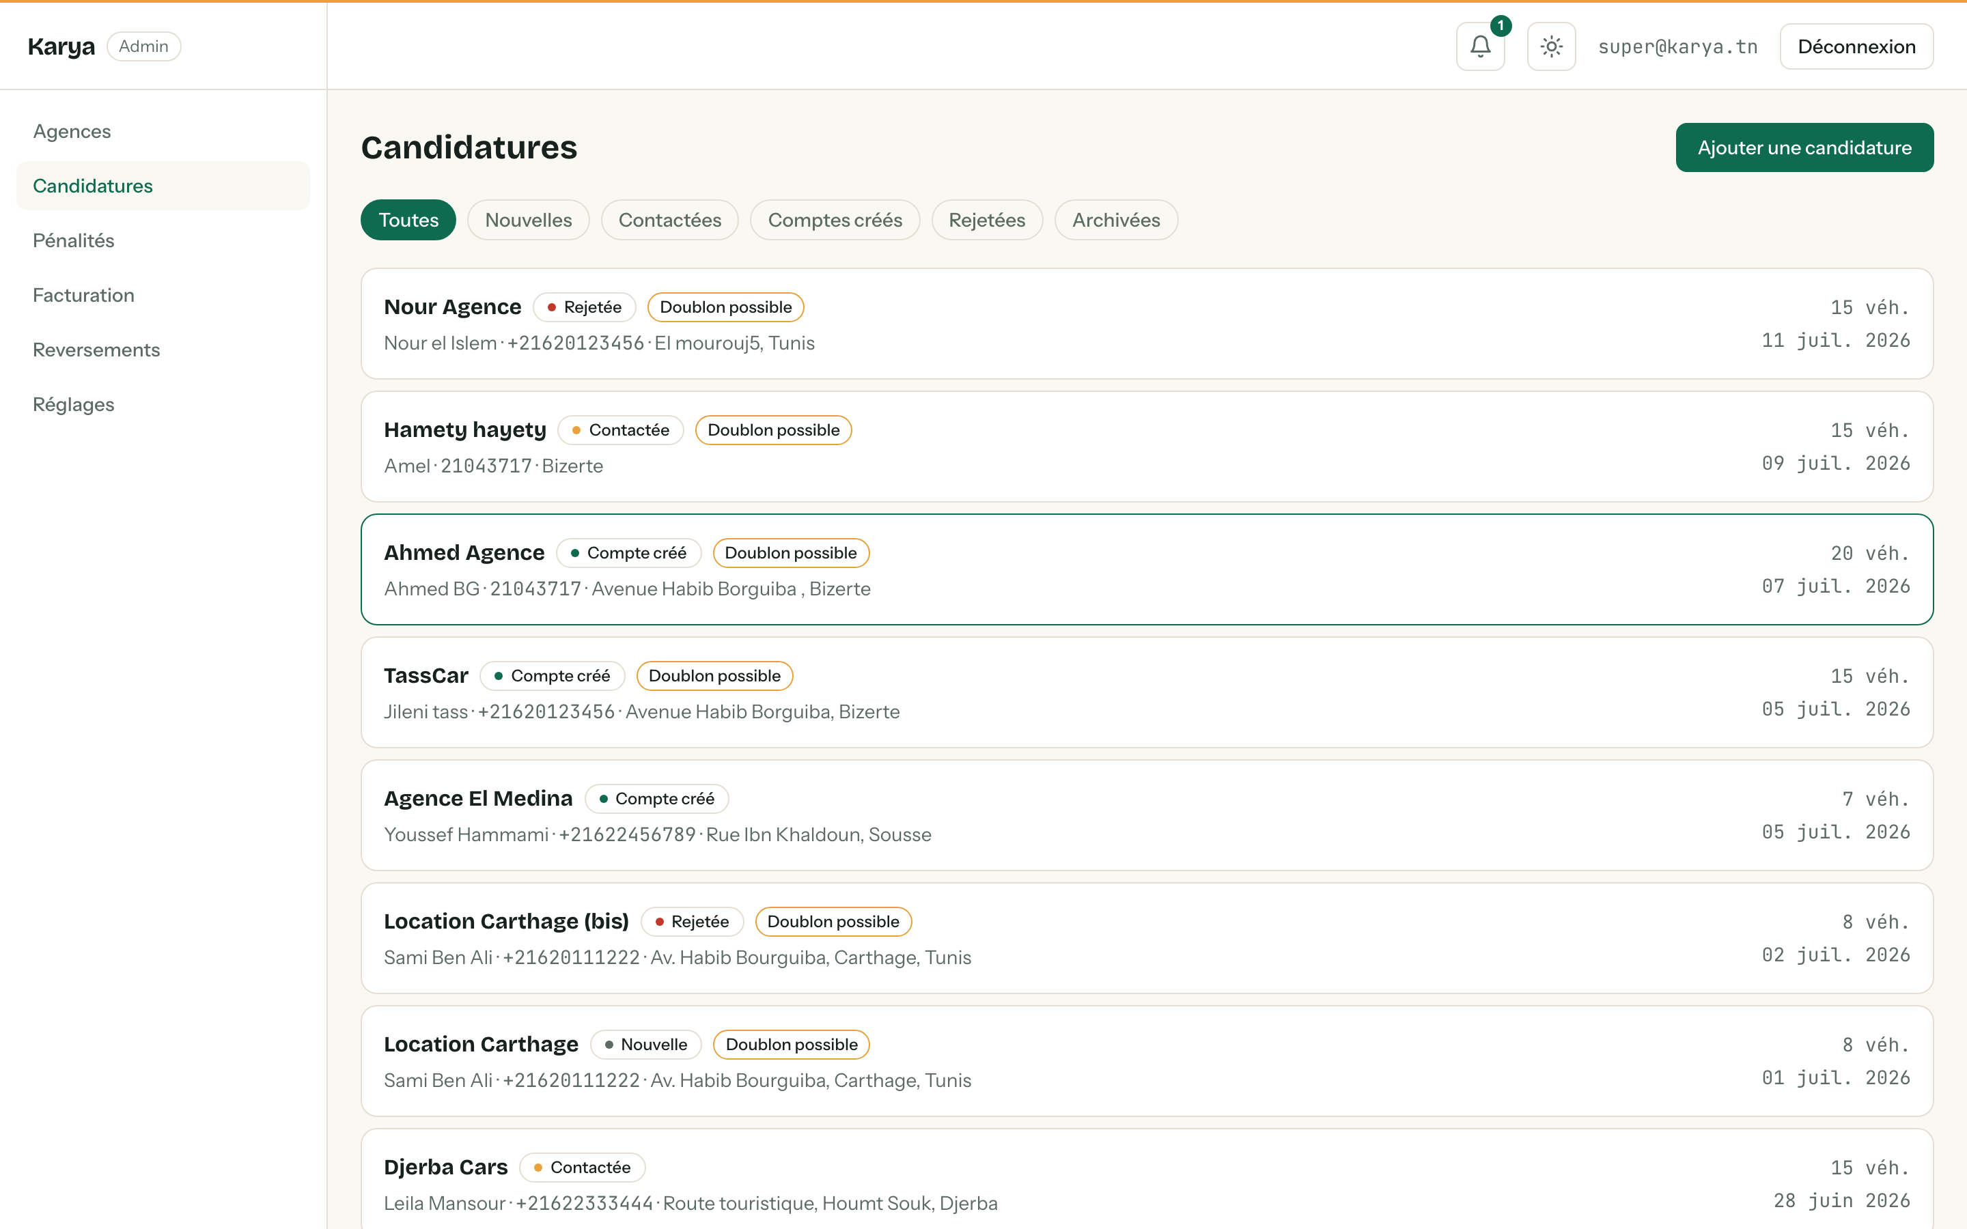The height and width of the screenshot is (1229, 1967).
Task: Click the 02 juil. 2026 date
Action: pyautogui.click(x=1835, y=955)
